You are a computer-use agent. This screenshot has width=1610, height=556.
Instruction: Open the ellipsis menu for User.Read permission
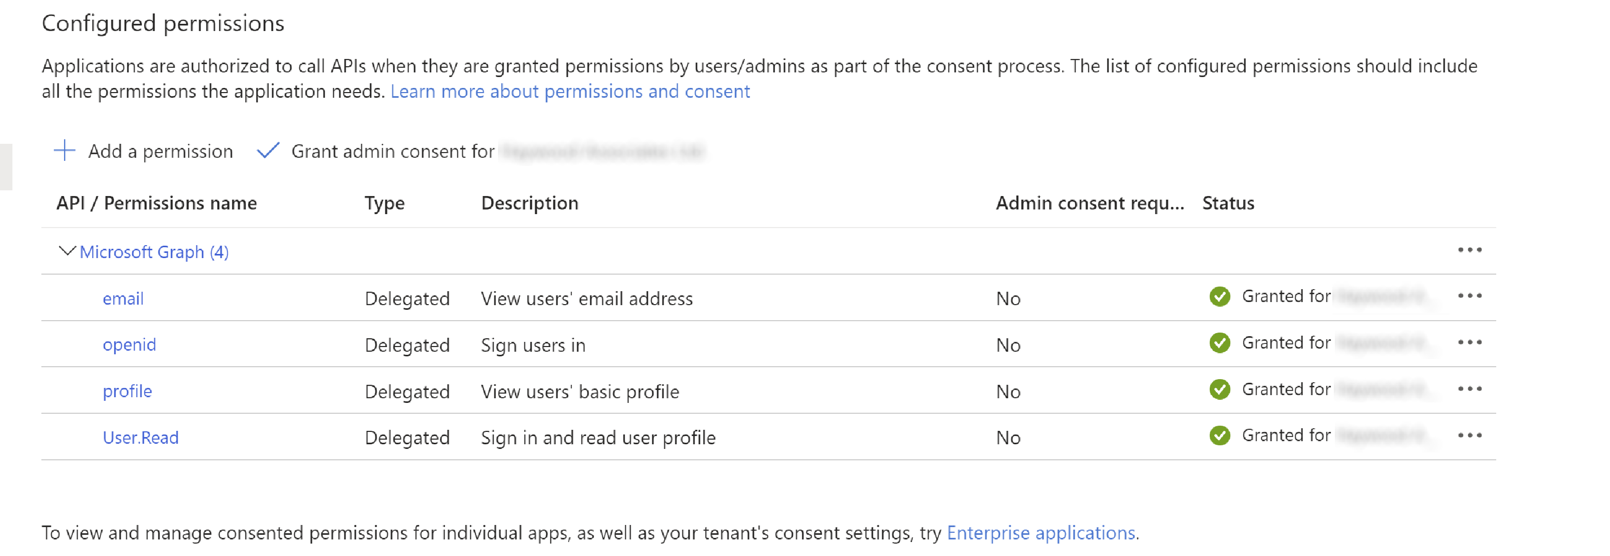[x=1469, y=436]
